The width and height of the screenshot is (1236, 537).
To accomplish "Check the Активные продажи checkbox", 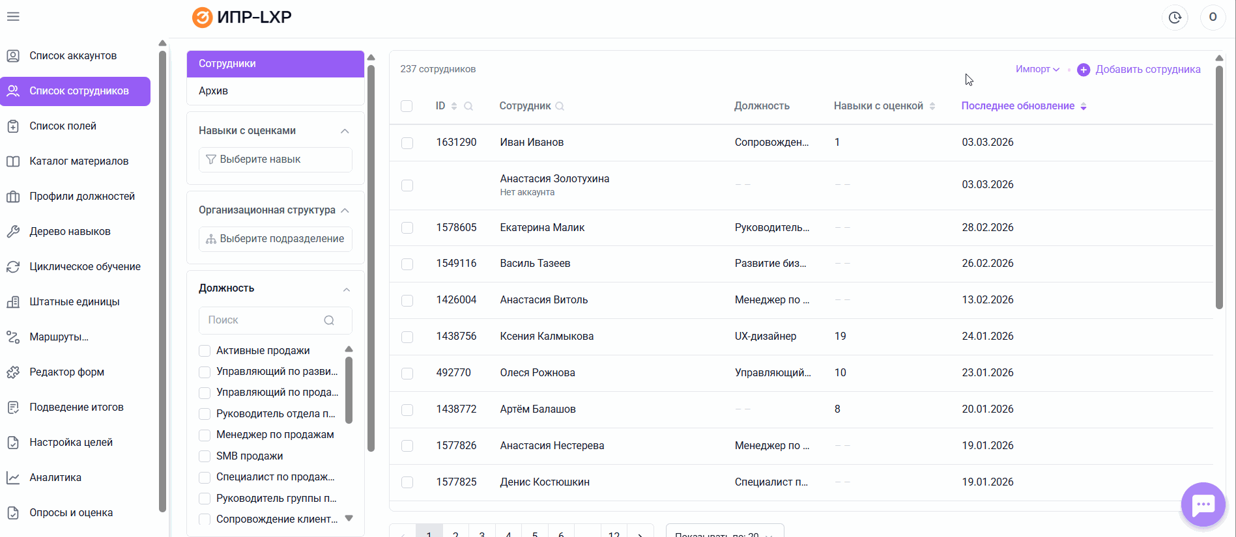I will (x=205, y=351).
